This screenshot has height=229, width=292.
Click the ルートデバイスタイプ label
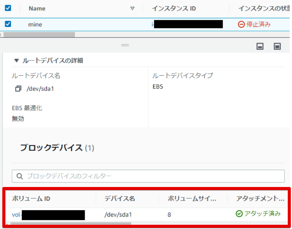(183, 76)
